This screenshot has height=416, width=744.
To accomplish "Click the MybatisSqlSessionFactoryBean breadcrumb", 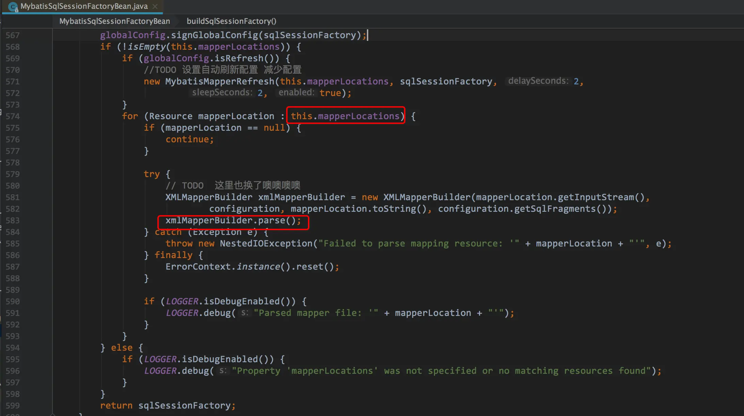I will tap(114, 21).
